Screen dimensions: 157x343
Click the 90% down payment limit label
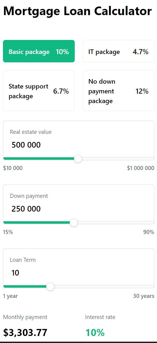pos(149,232)
